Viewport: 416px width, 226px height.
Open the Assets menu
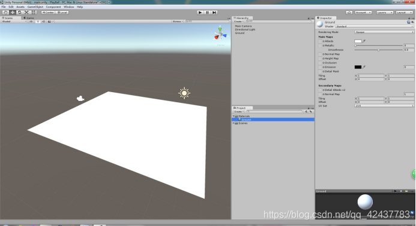point(20,7)
